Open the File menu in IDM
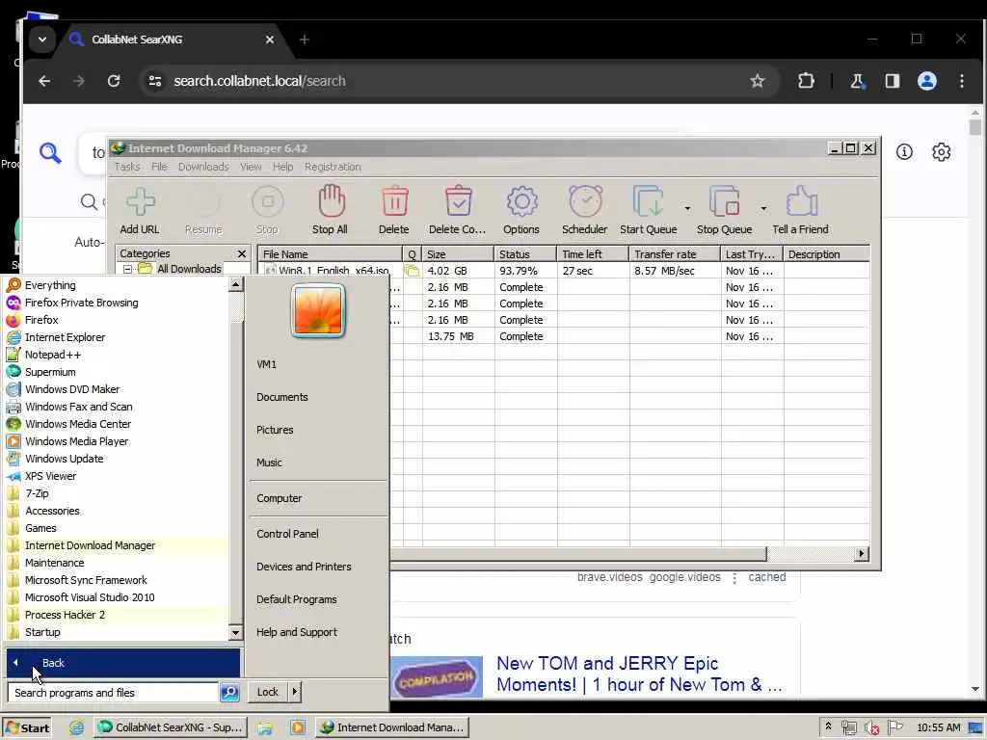Image resolution: width=987 pixels, height=740 pixels. coord(159,167)
